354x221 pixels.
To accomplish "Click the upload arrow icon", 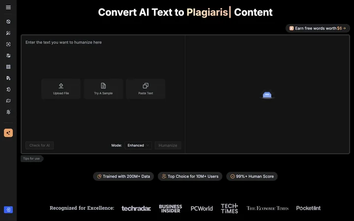I will click(x=61, y=85).
